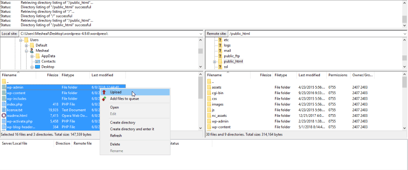Click the wp-admin folder icon in local list

(4, 87)
